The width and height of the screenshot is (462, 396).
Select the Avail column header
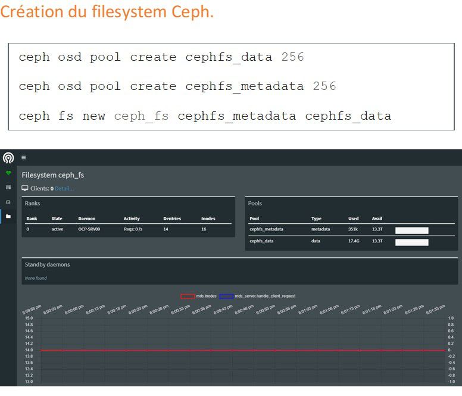coord(377,219)
